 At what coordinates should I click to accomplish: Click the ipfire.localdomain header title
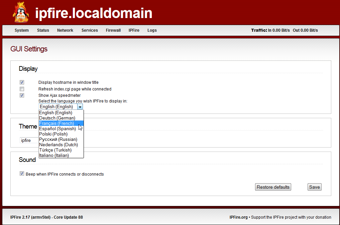(x=94, y=13)
